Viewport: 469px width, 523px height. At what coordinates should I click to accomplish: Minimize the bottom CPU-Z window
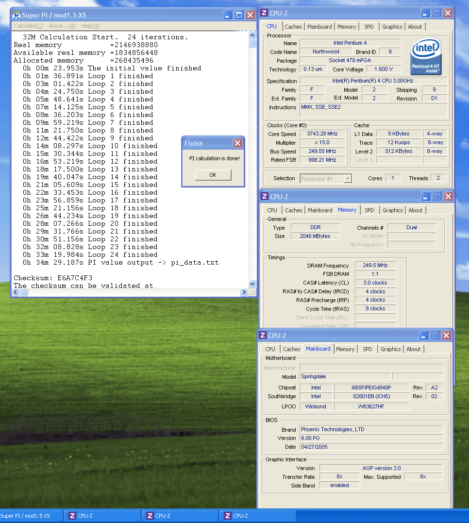click(424, 335)
